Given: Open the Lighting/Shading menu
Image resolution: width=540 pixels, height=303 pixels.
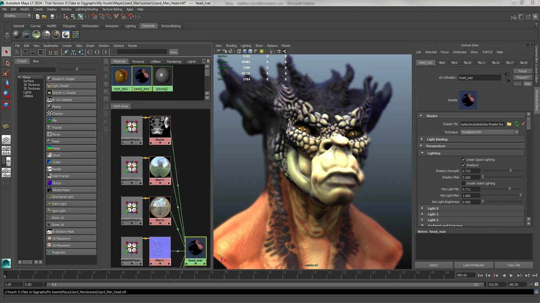Looking at the screenshot, I should tap(87, 9).
